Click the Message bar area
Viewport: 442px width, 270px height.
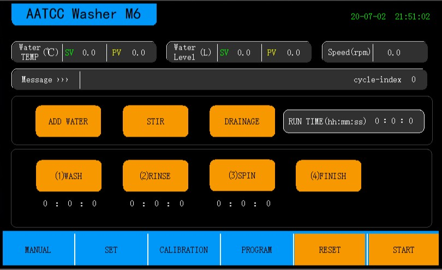[219, 80]
